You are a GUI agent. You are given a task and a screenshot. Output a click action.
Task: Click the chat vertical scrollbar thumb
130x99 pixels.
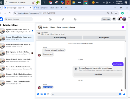click(x=125, y=73)
